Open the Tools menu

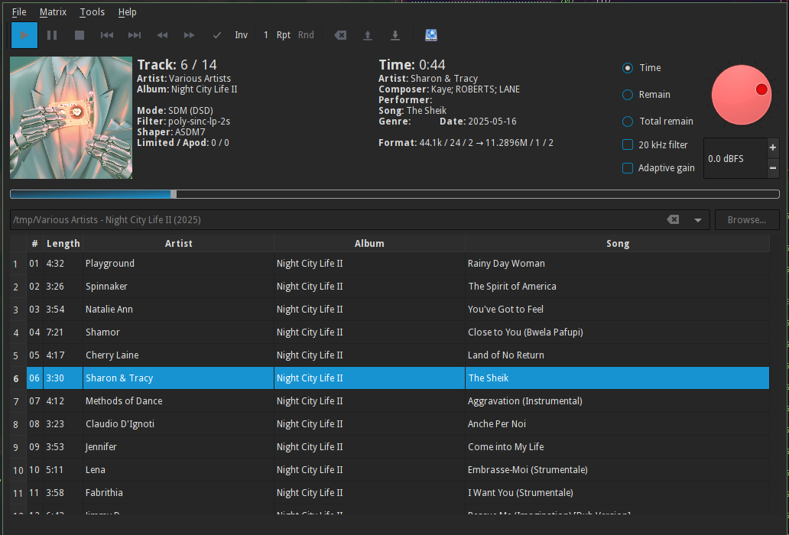[x=93, y=12]
